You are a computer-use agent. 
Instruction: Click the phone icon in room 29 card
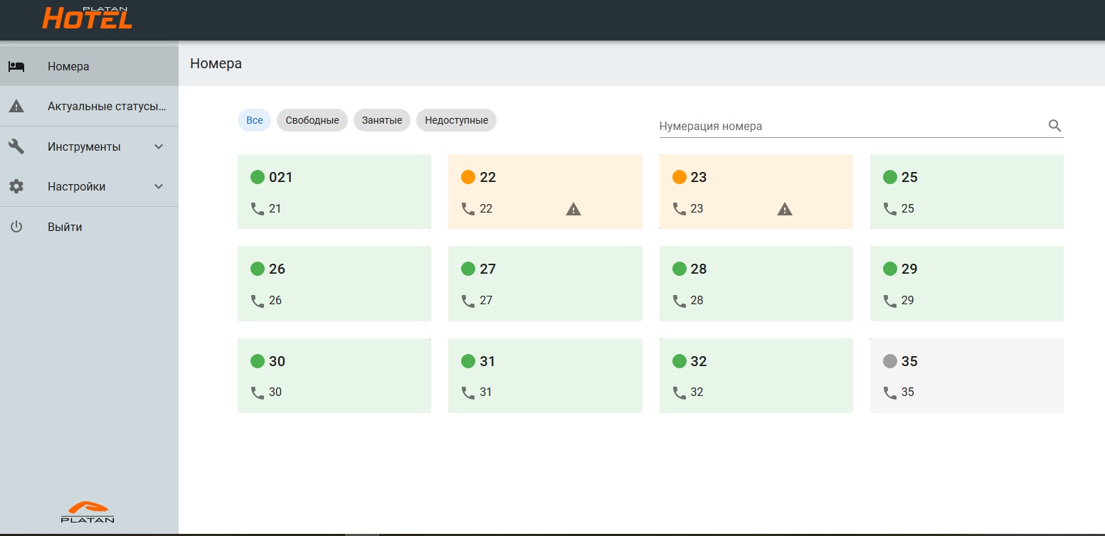(890, 301)
